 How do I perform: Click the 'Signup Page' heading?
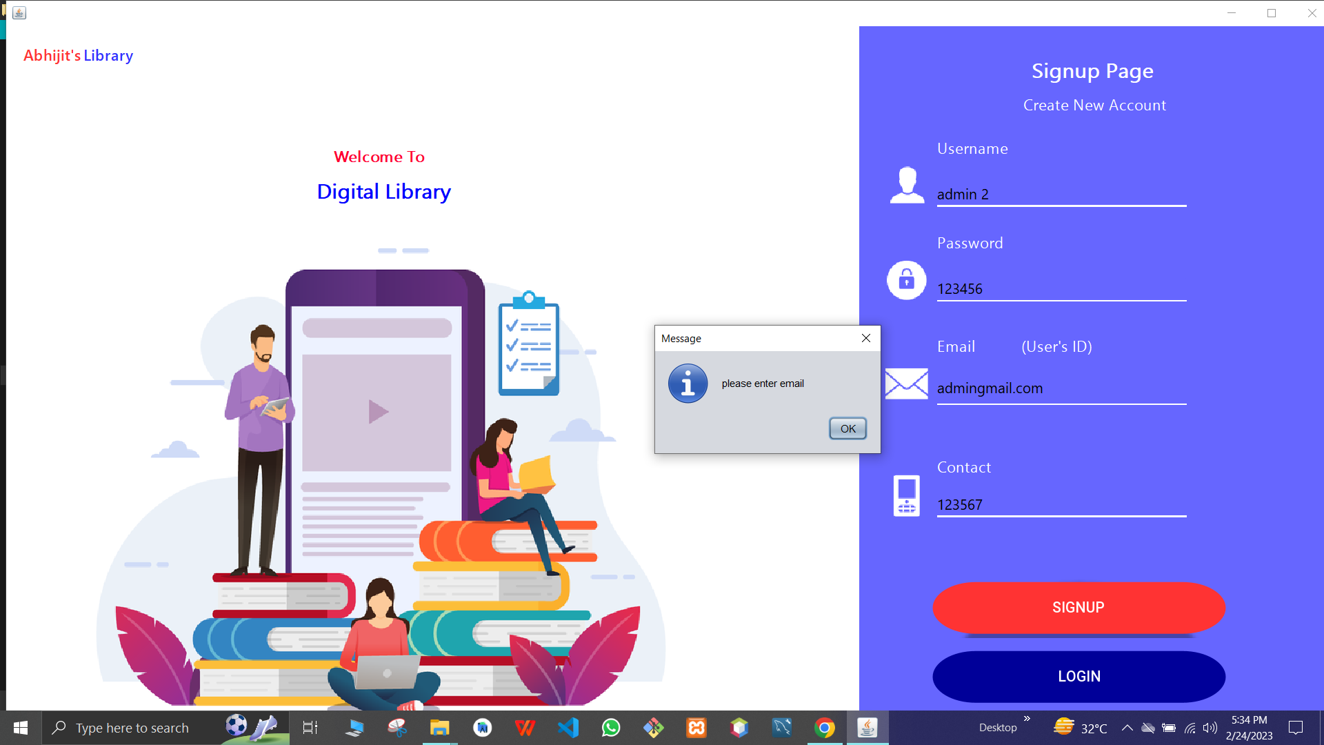(x=1092, y=71)
